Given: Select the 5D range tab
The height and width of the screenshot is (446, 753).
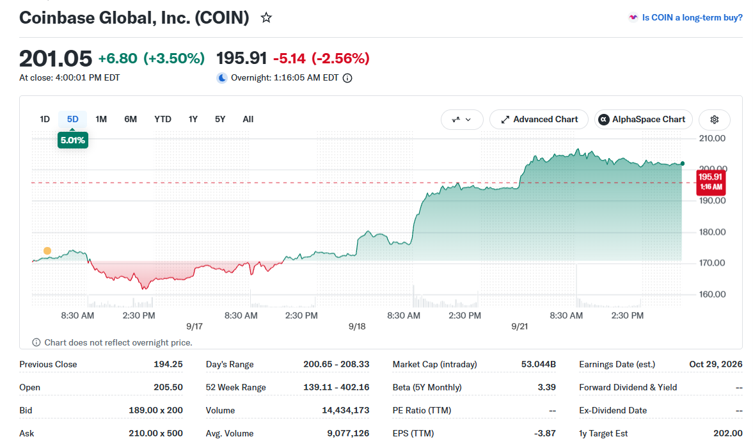Looking at the screenshot, I should click(x=72, y=119).
